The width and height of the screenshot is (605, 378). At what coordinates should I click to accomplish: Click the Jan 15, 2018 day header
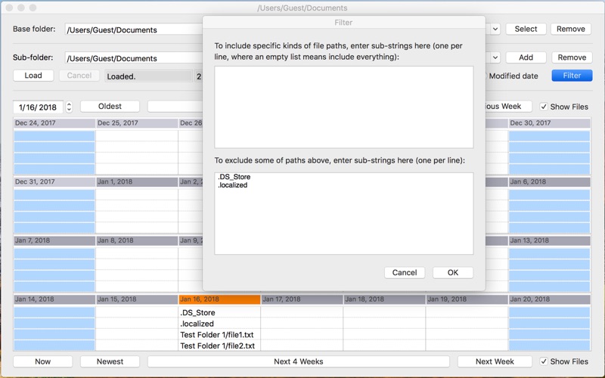tap(137, 299)
